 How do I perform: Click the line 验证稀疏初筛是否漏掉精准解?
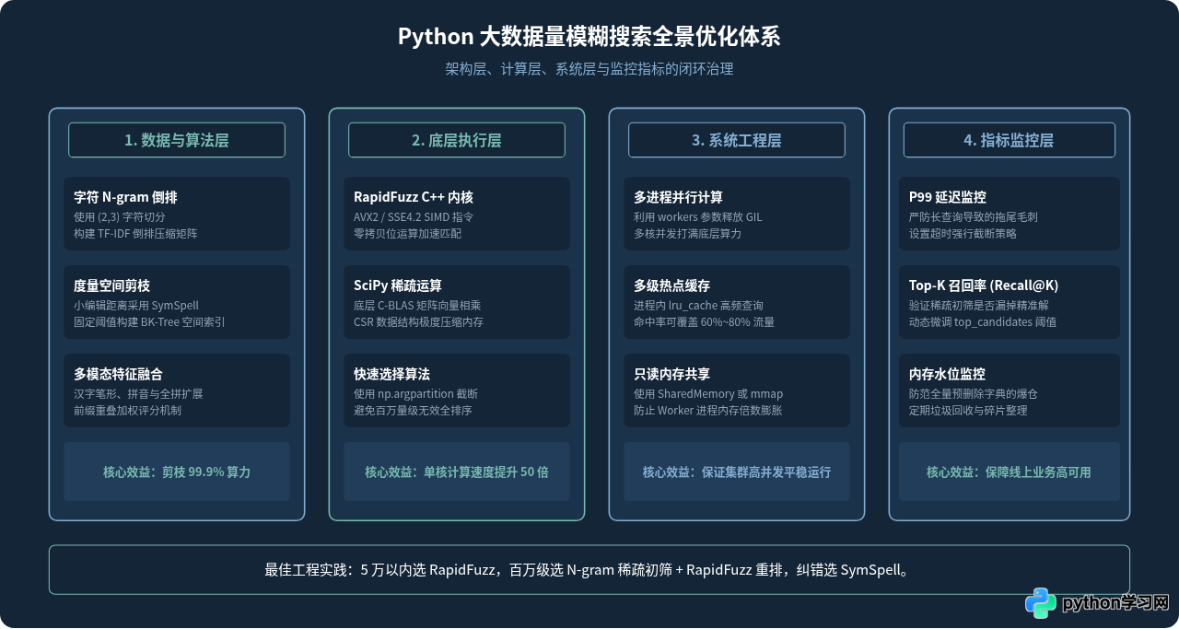pos(979,306)
